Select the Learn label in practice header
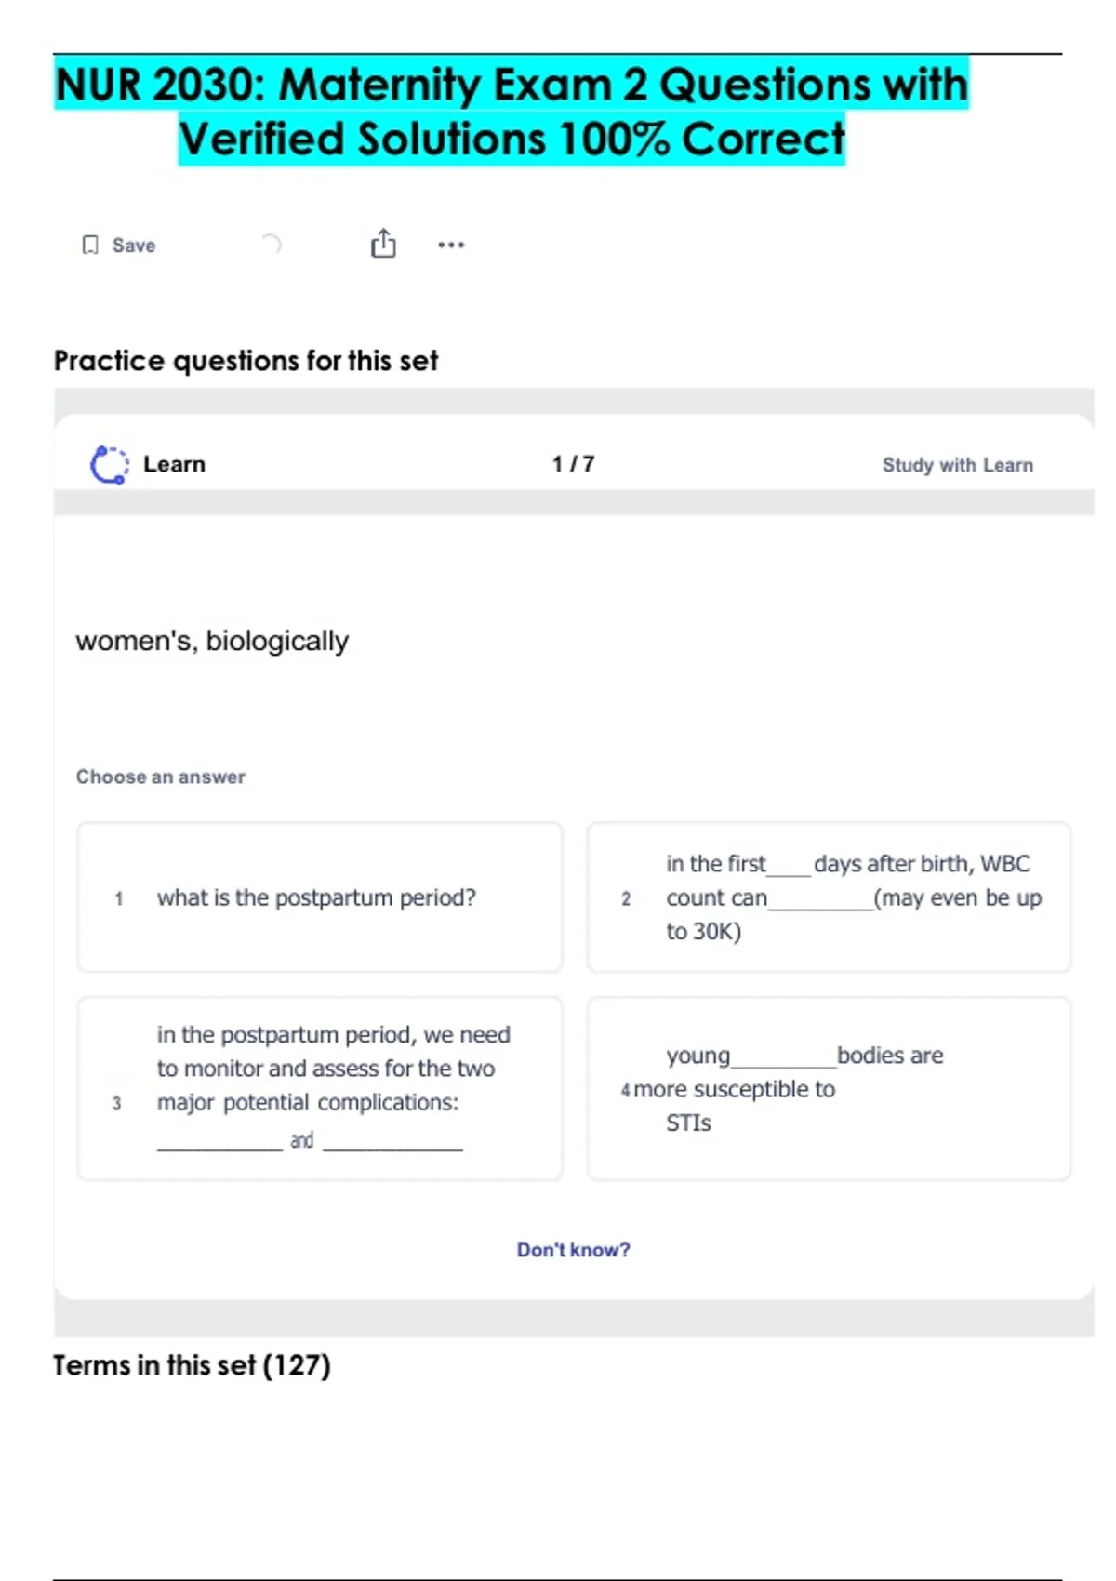 174,464
